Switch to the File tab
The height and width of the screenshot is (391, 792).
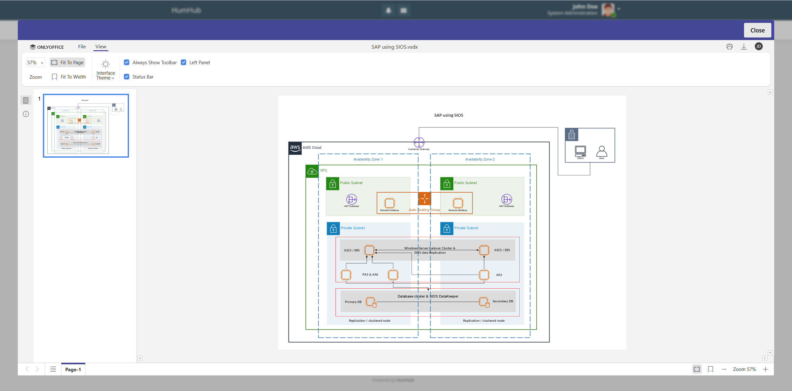[82, 46]
